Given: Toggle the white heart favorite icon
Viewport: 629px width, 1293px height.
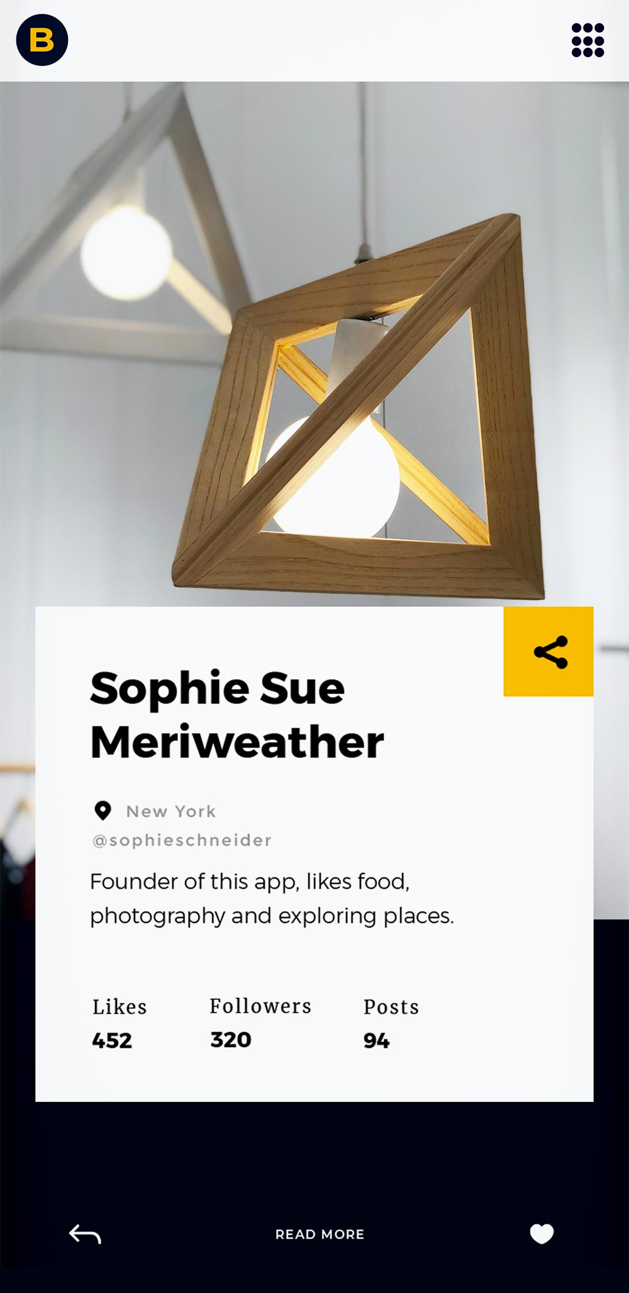Looking at the screenshot, I should pyautogui.click(x=542, y=1234).
